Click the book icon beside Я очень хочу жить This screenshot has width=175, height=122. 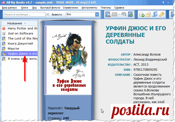click(4, 59)
